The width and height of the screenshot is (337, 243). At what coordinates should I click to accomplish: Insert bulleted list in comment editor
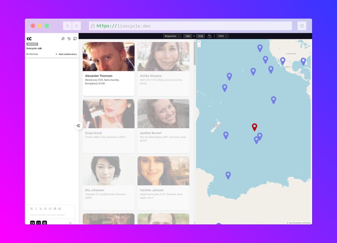(50, 209)
